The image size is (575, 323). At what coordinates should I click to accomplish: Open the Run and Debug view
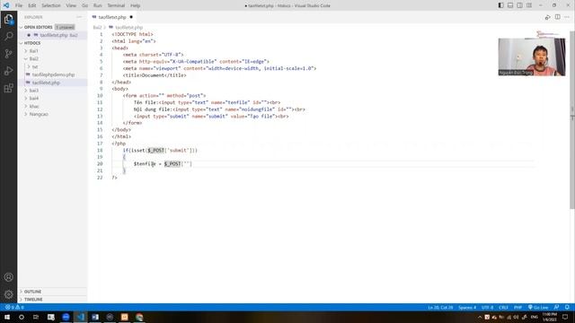8,71
